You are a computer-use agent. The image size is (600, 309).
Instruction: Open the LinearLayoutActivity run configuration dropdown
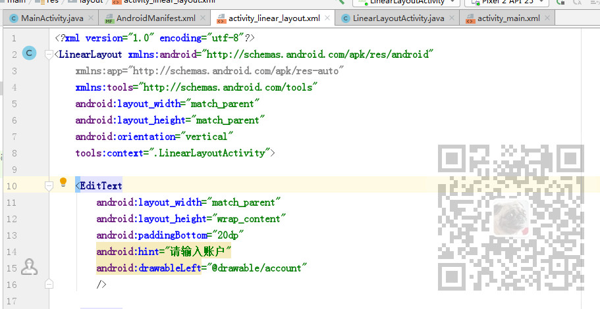(x=406, y=2)
